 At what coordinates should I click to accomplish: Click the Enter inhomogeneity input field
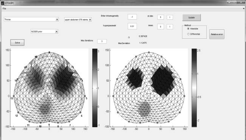132,17
